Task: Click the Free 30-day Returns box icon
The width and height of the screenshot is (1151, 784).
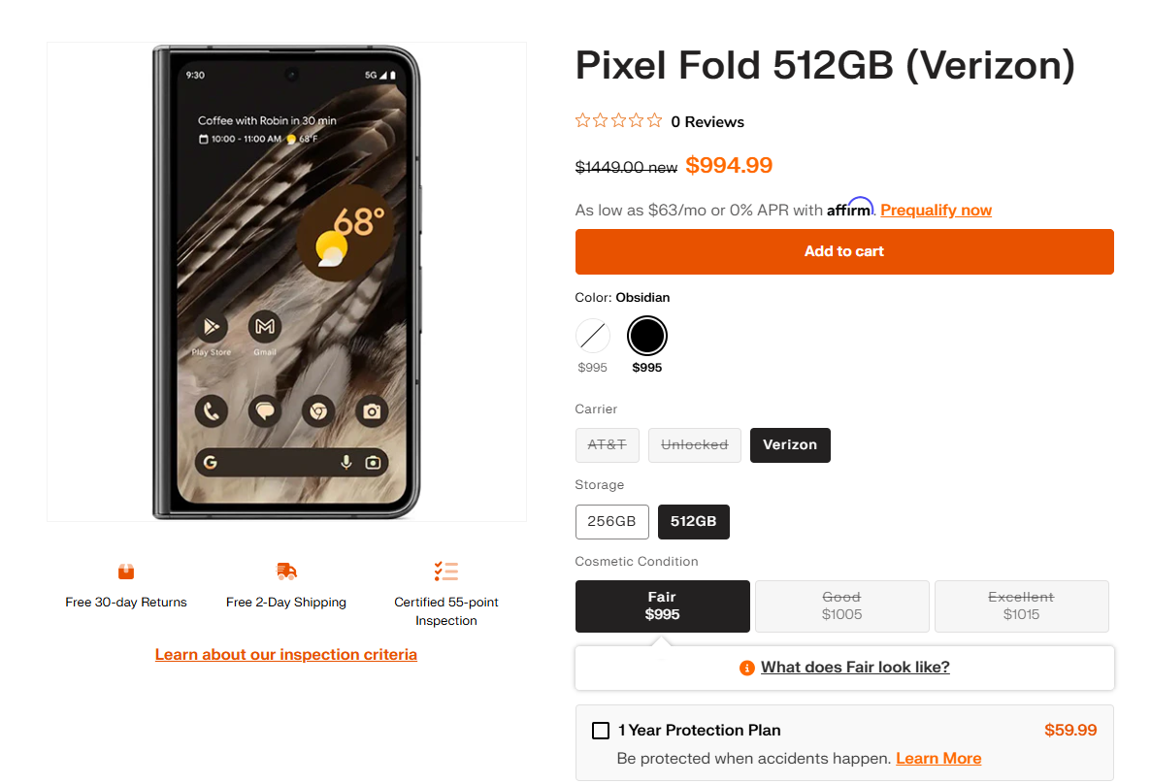Action: tap(126, 571)
